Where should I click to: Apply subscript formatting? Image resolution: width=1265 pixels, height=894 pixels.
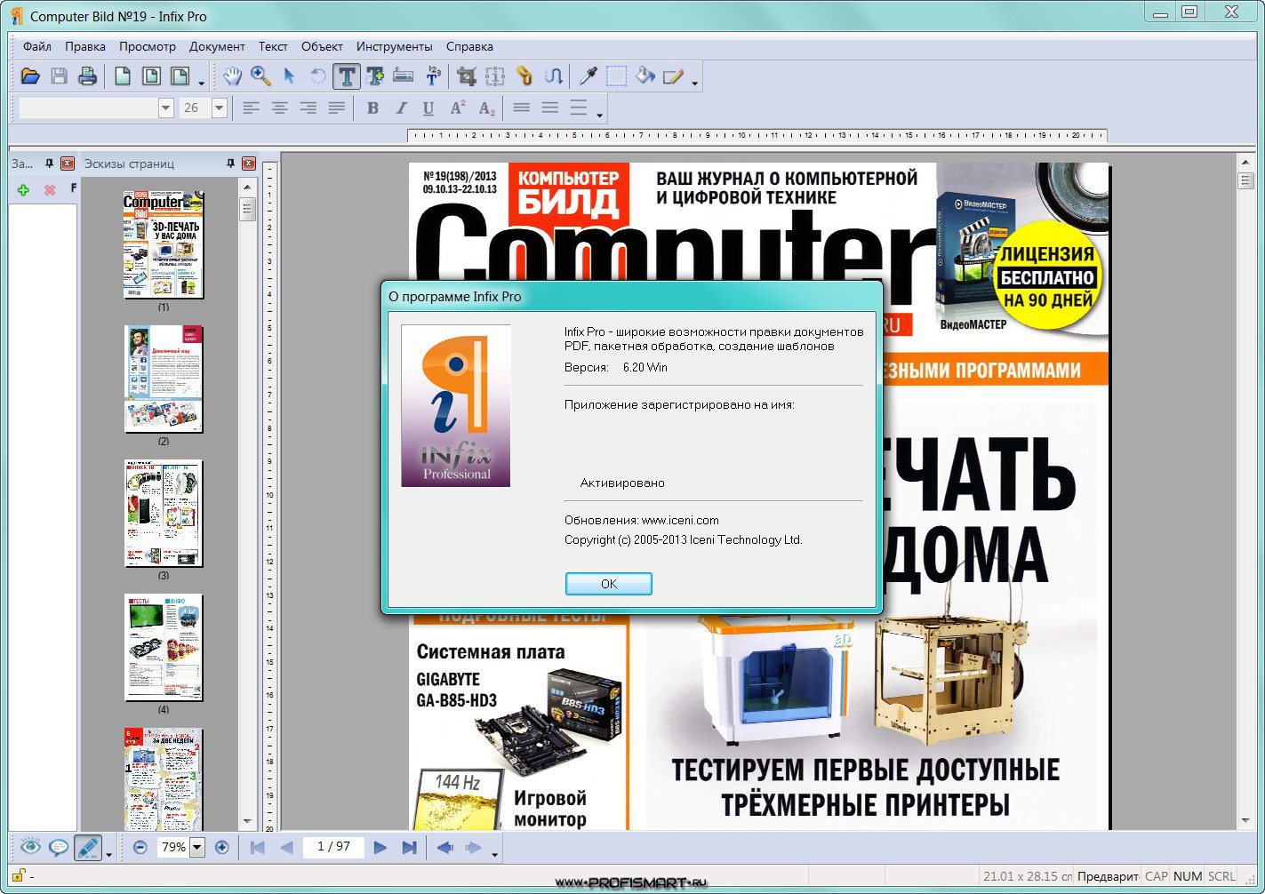[486, 108]
